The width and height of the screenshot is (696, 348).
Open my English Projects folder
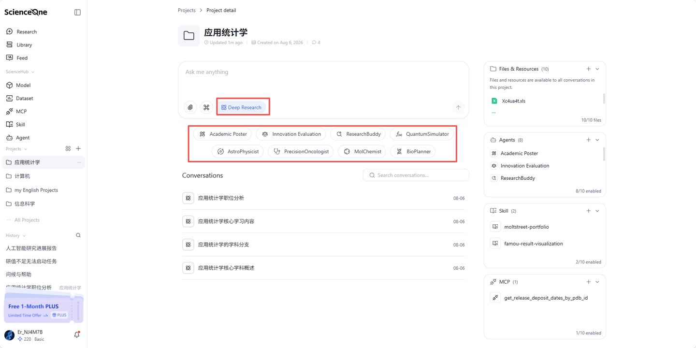point(43,190)
